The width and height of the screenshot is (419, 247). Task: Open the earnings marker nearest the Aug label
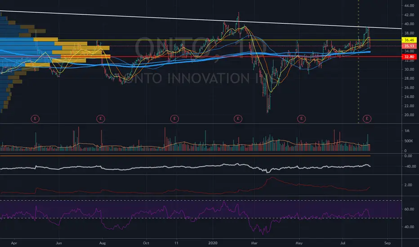point(100,119)
